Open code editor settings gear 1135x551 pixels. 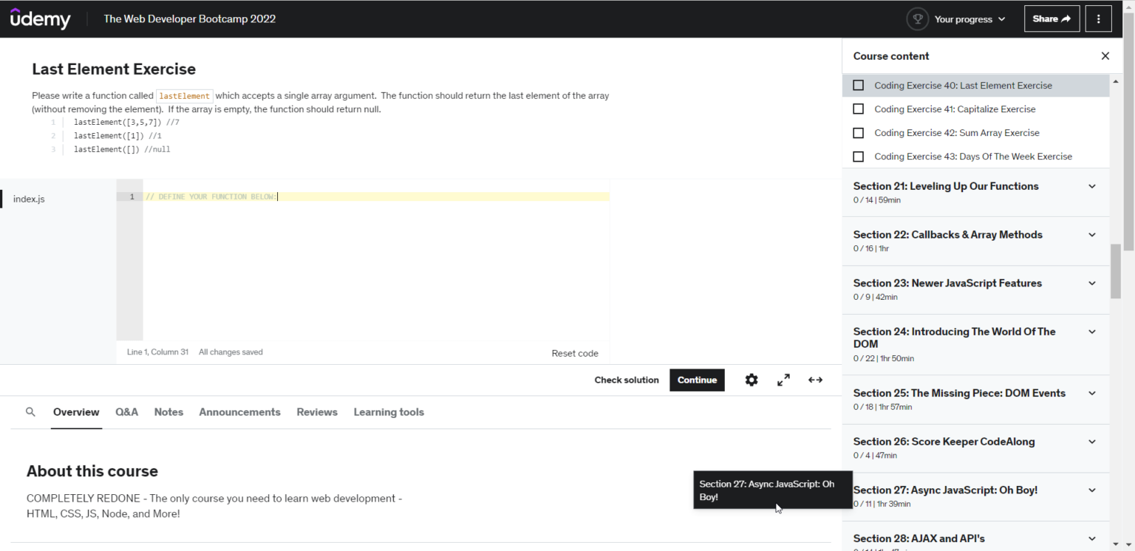[x=751, y=380]
